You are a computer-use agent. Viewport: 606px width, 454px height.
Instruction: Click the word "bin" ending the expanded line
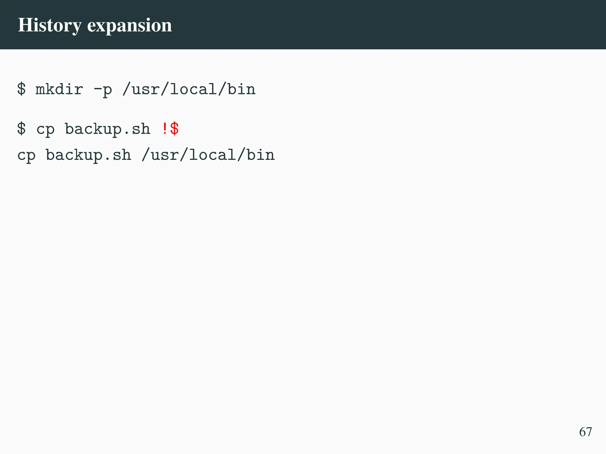[260, 155]
